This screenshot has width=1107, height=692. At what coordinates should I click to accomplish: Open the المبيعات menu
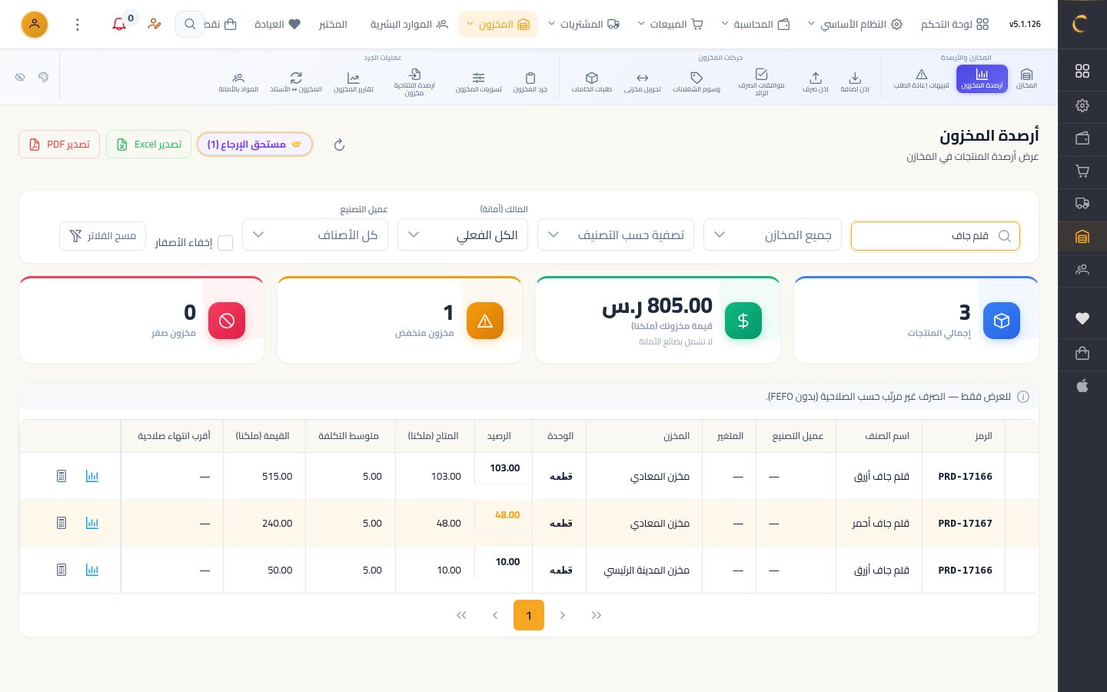tap(670, 25)
